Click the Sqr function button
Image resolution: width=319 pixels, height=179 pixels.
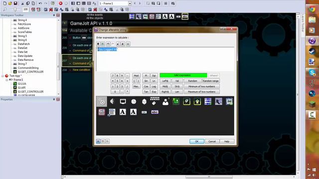(154, 76)
